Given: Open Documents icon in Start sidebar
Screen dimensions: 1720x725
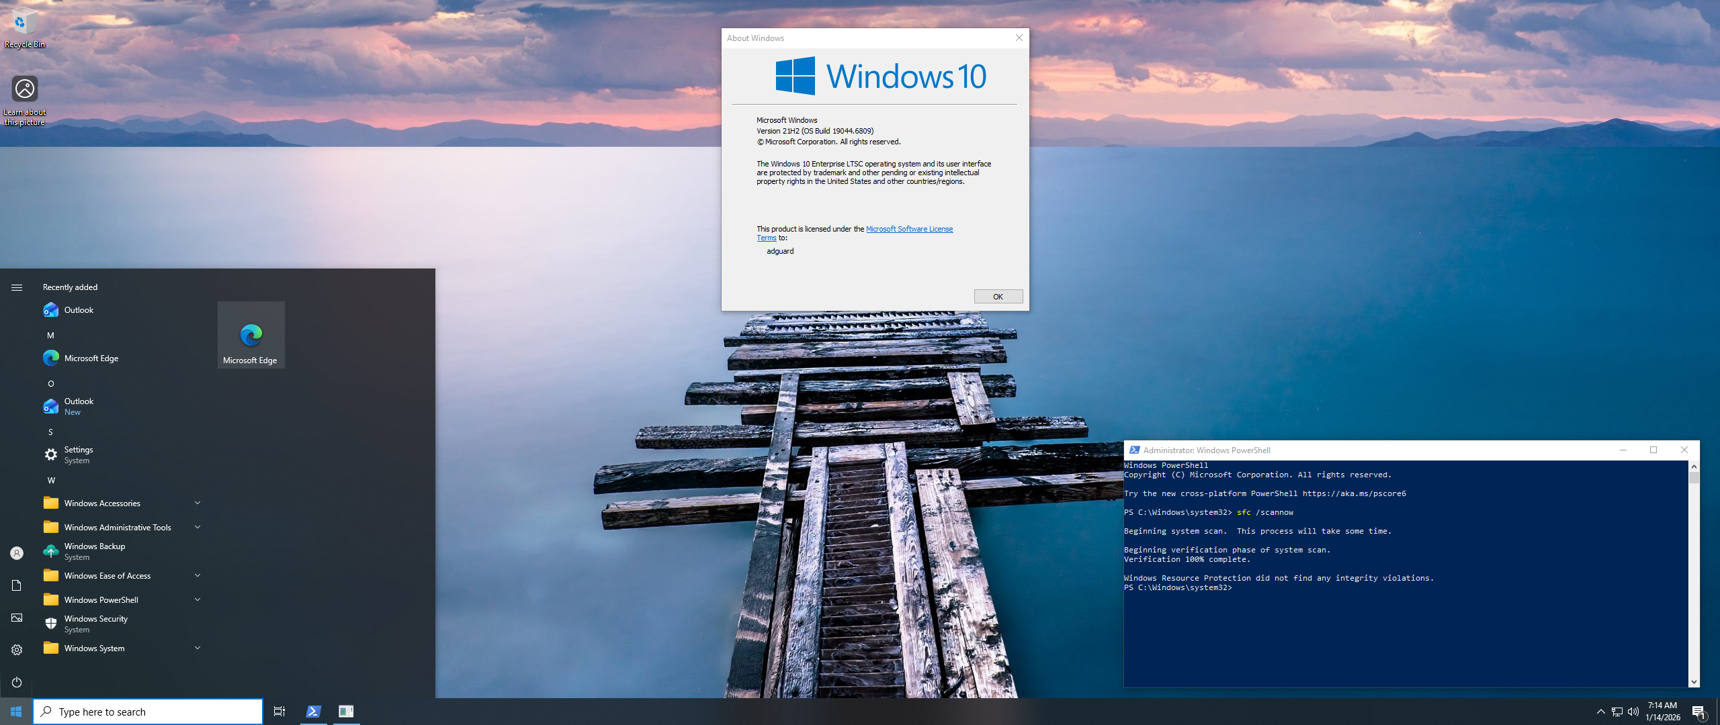Looking at the screenshot, I should point(17,585).
